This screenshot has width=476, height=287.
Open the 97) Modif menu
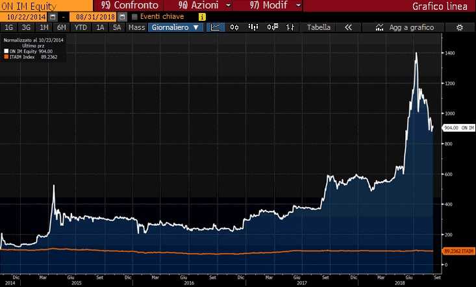[268, 5]
